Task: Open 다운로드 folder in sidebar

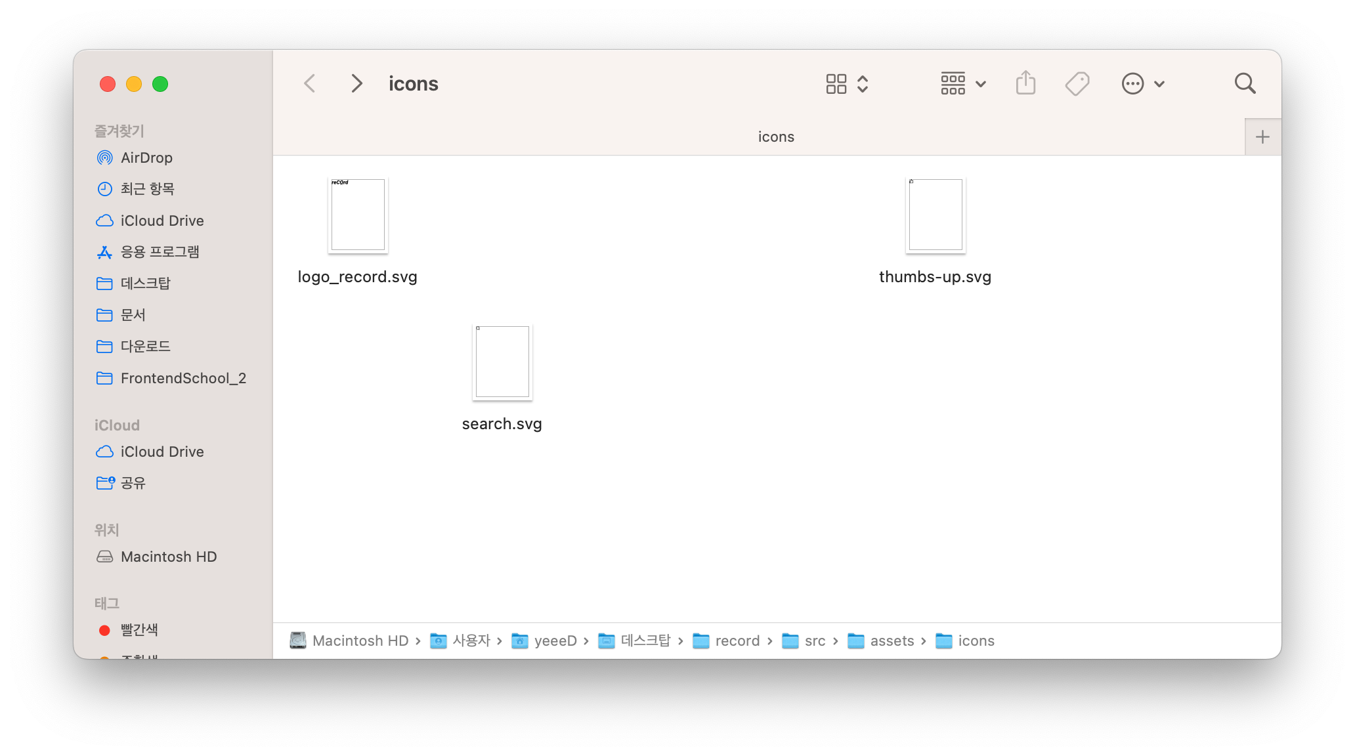Action: [x=145, y=346]
